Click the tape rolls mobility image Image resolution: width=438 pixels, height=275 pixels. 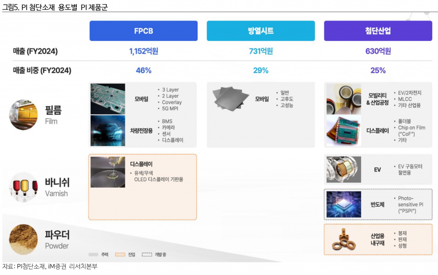pos(344,99)
